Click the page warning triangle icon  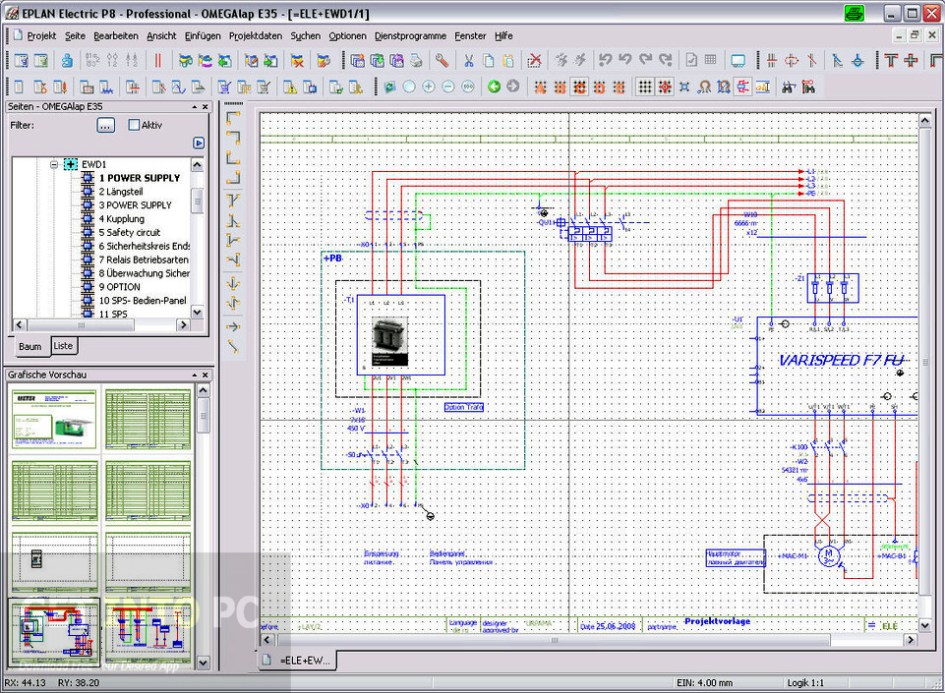pyautogui.click(x=290, y=87)
